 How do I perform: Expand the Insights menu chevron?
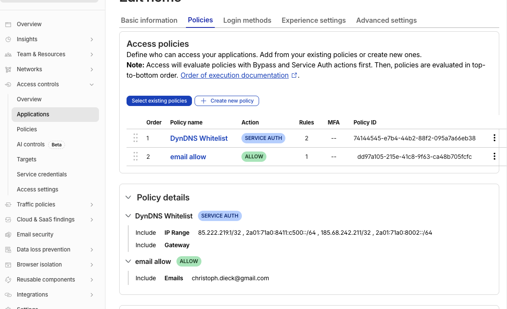(92, 39)
